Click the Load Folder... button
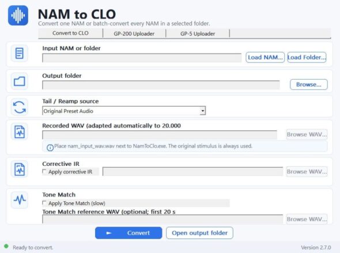The image size is (340, 253). [x=307, y=58]
